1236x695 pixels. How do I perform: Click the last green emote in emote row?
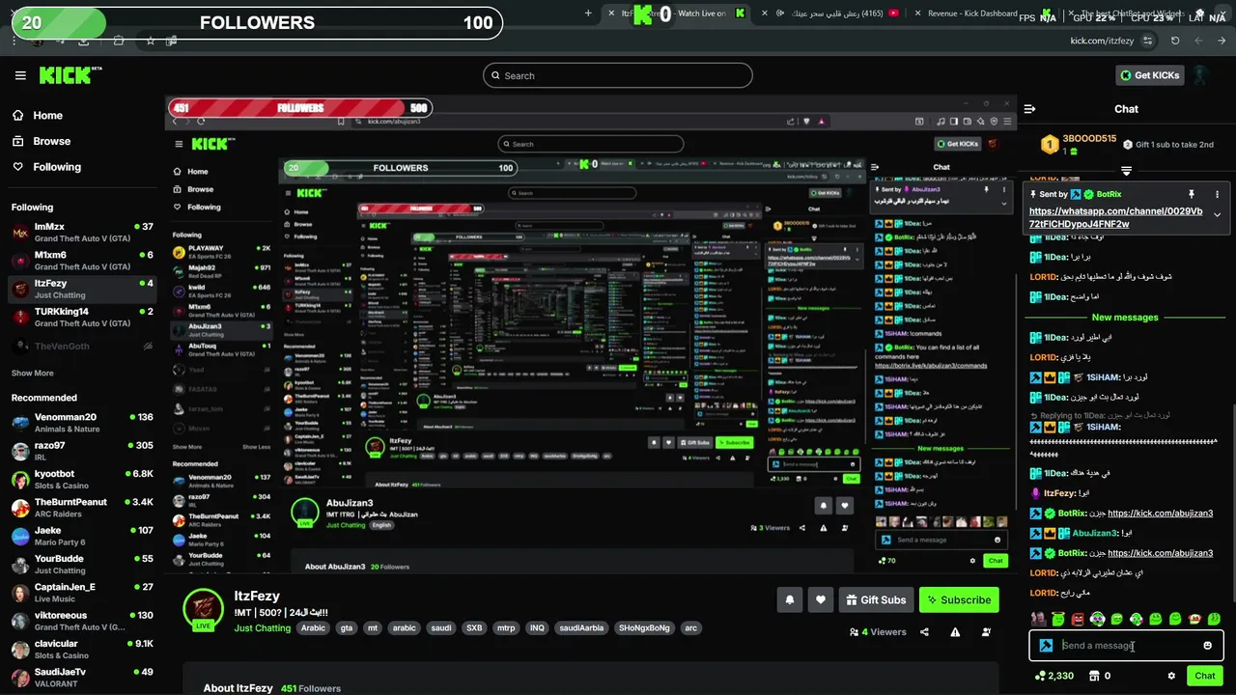pos(1214,619)
